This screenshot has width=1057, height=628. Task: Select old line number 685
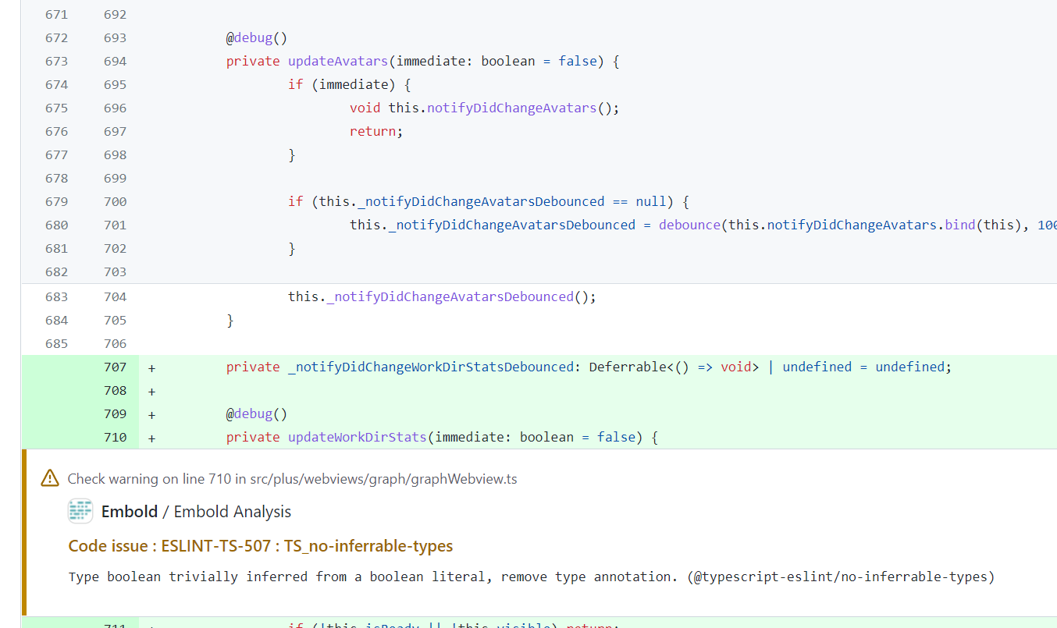[56, 343]
